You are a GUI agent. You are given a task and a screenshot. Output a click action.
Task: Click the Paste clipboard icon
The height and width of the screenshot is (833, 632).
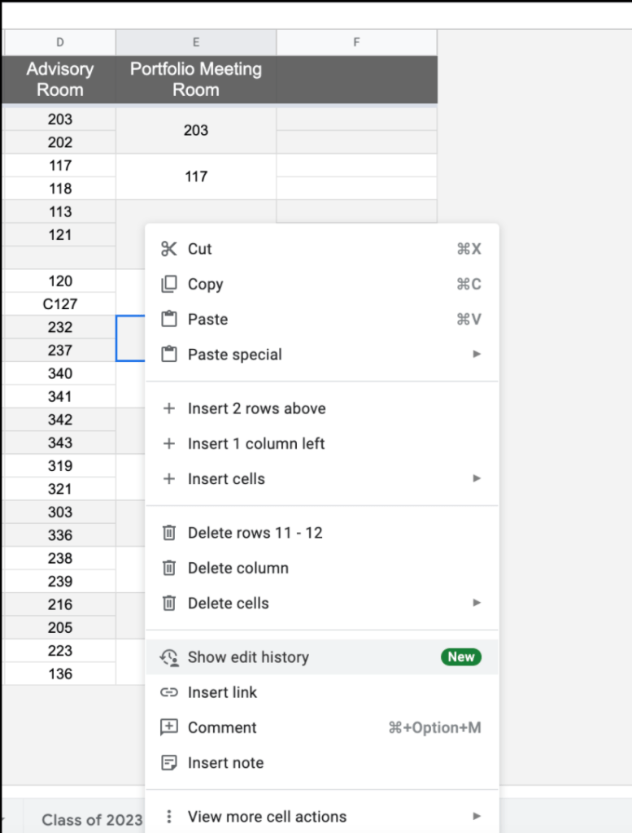click(x=169, y=320)
